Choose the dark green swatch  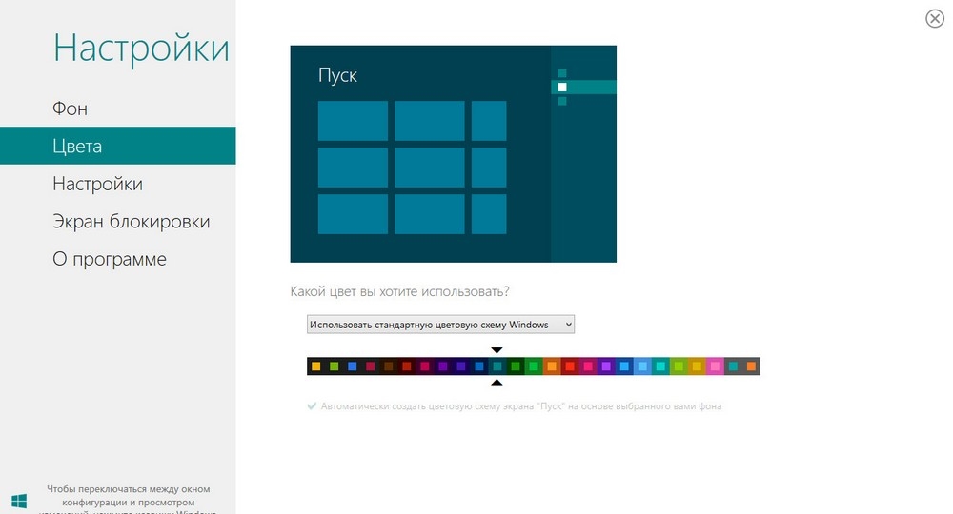[x=516, y=366]
